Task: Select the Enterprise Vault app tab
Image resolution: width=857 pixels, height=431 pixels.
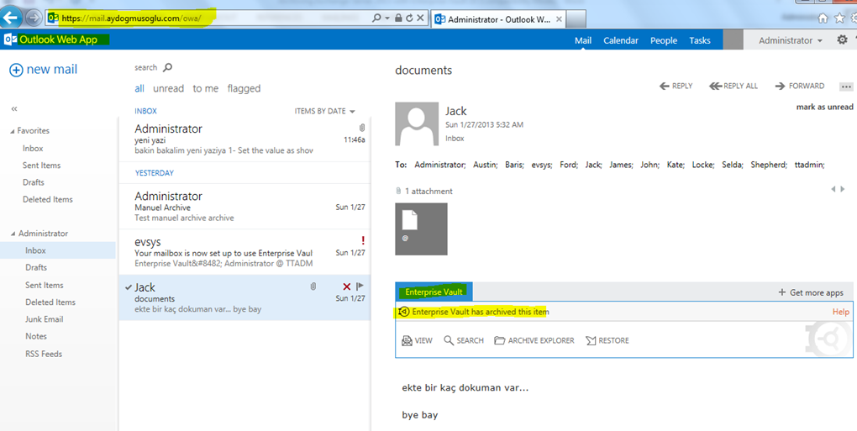Action: point(434,292)
